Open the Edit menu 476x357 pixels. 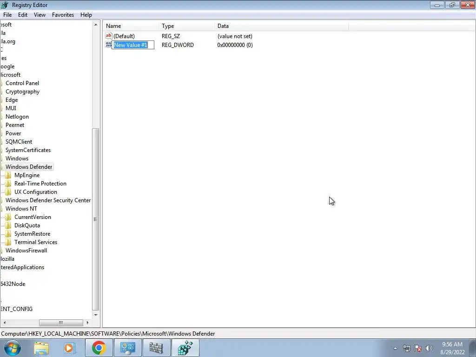click(x=23, y=15)
